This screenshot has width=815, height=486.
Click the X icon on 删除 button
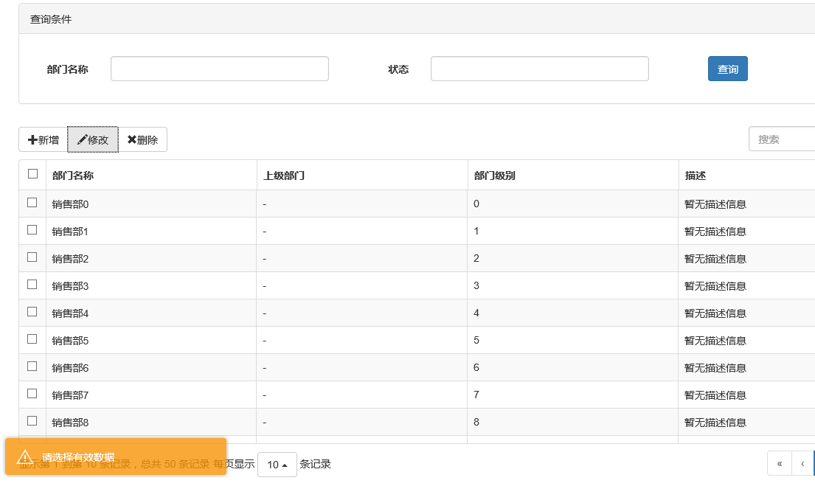131,139
